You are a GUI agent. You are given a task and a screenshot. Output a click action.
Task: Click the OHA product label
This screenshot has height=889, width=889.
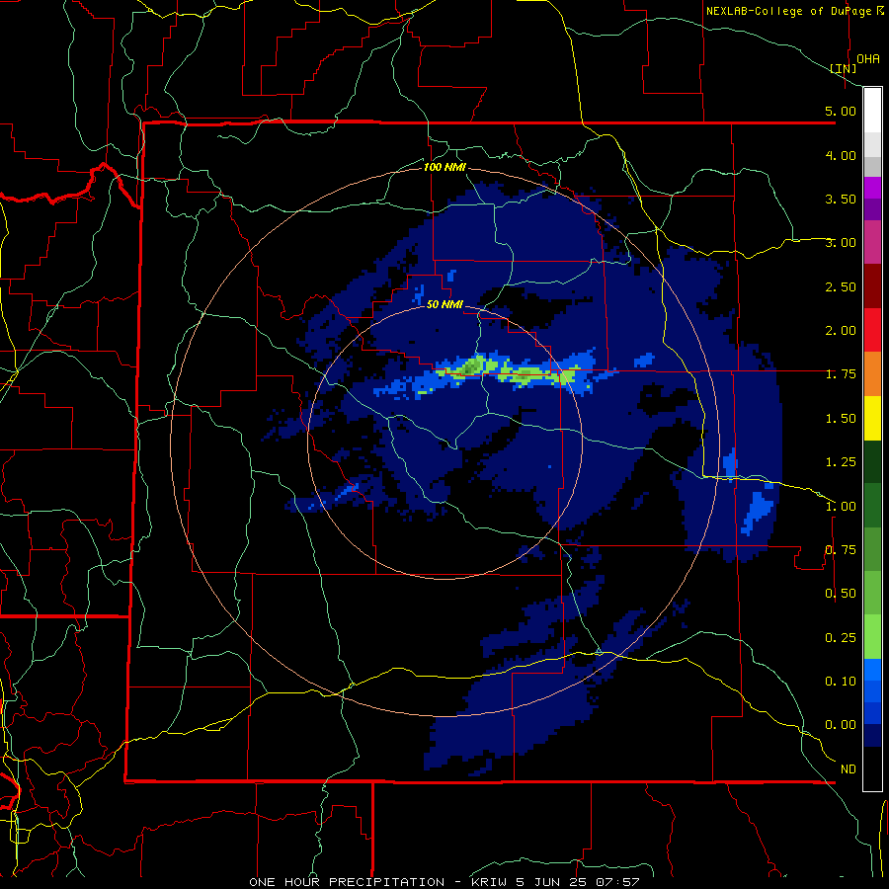coord(868,58)
